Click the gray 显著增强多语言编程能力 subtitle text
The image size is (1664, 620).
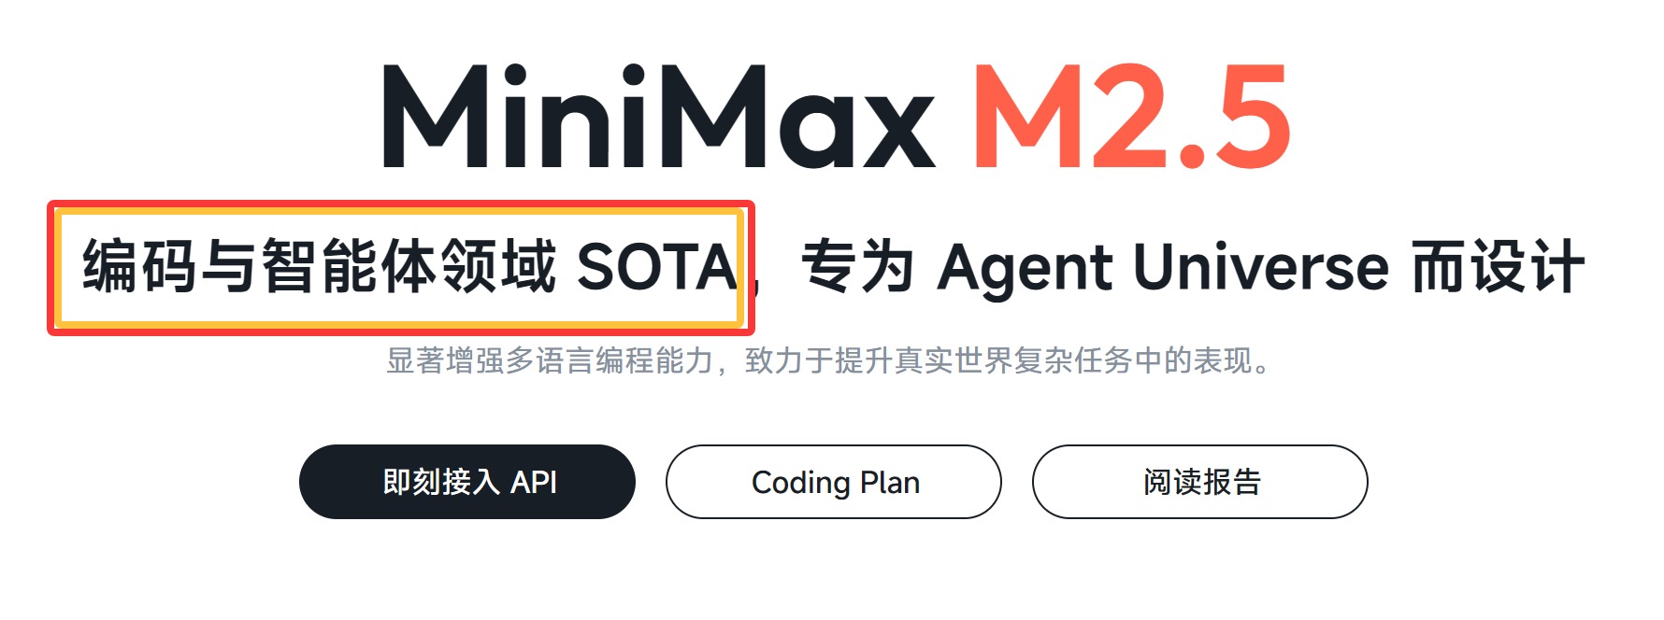551,360
